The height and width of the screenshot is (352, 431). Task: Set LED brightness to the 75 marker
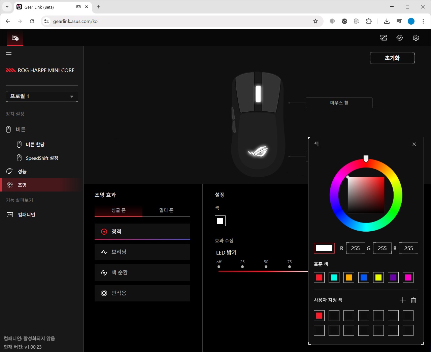[x=290, y=267]
